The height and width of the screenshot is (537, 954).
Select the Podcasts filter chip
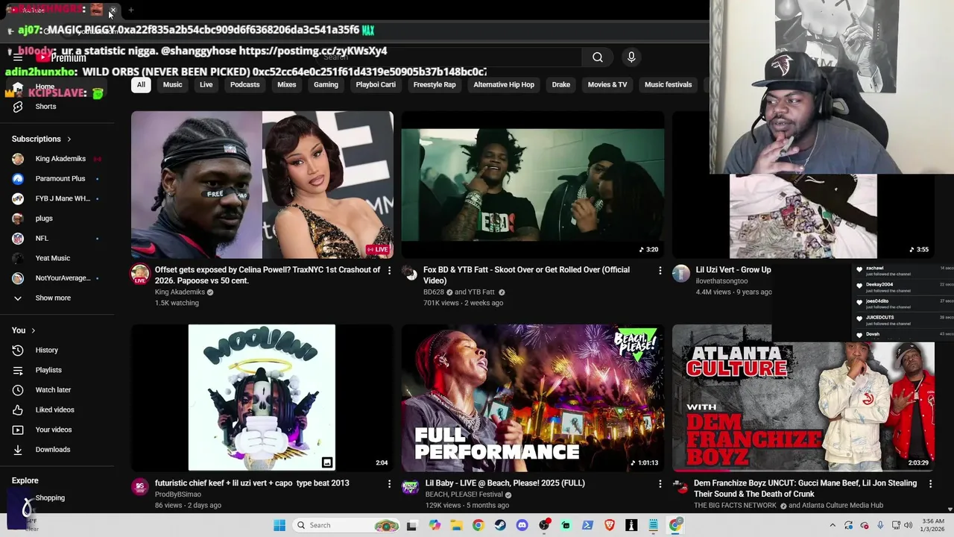(244, 84)
